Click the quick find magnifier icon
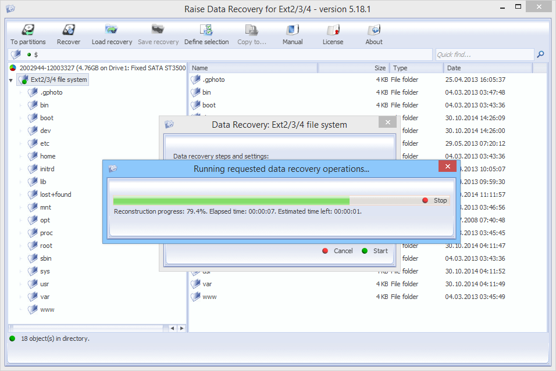The image size is (556, 371). pos(540,54)
